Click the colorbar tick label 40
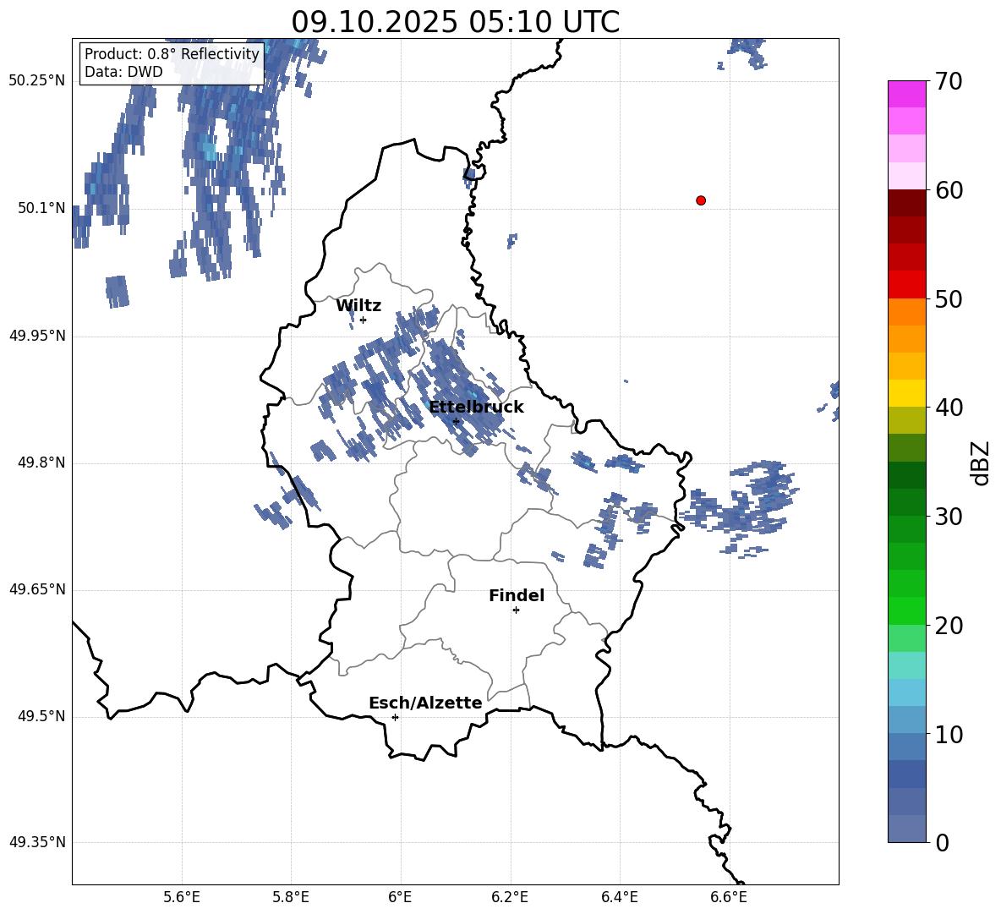Screen dimensions: 1001x914 click(x=949, y=408)
